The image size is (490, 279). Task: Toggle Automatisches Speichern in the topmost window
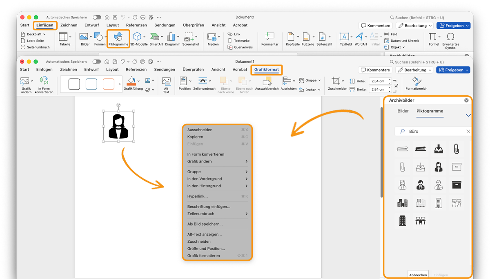click(x=97, y=18)
